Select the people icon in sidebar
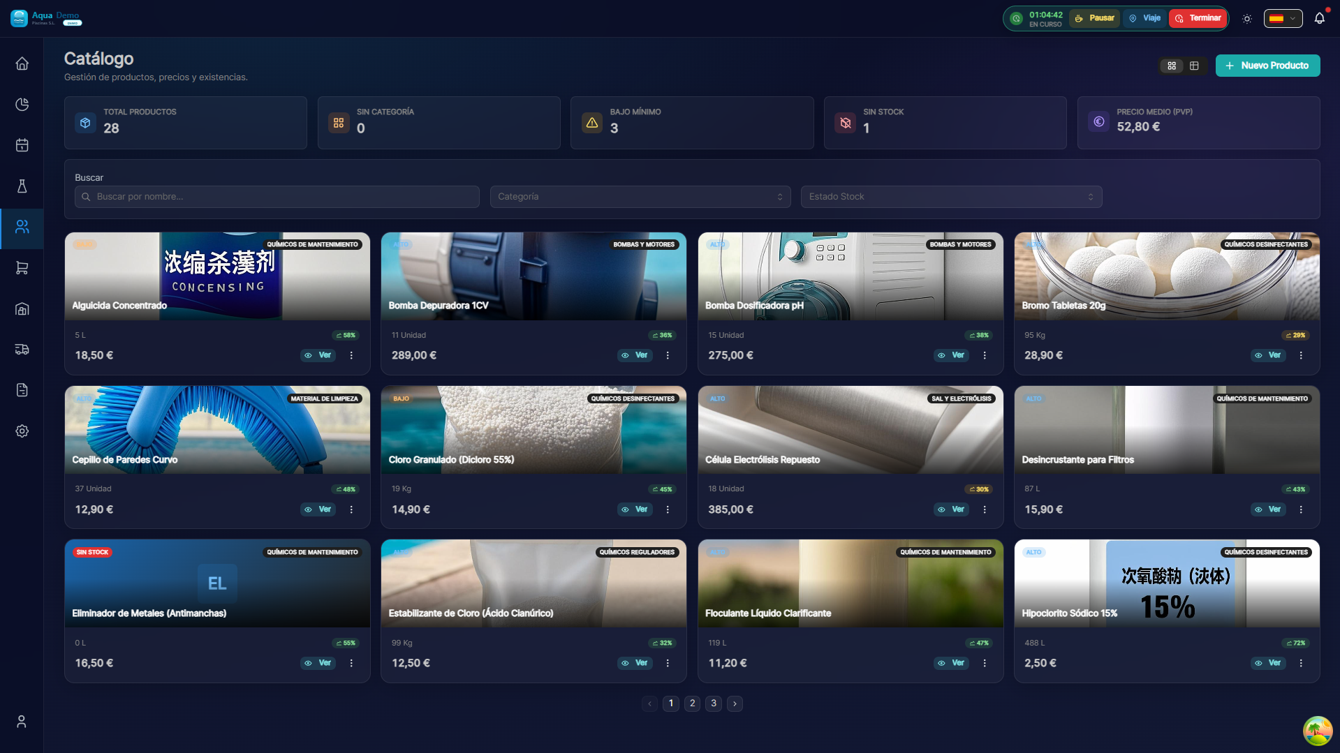This screenshot has height=753, width=1340. [22, 227]
